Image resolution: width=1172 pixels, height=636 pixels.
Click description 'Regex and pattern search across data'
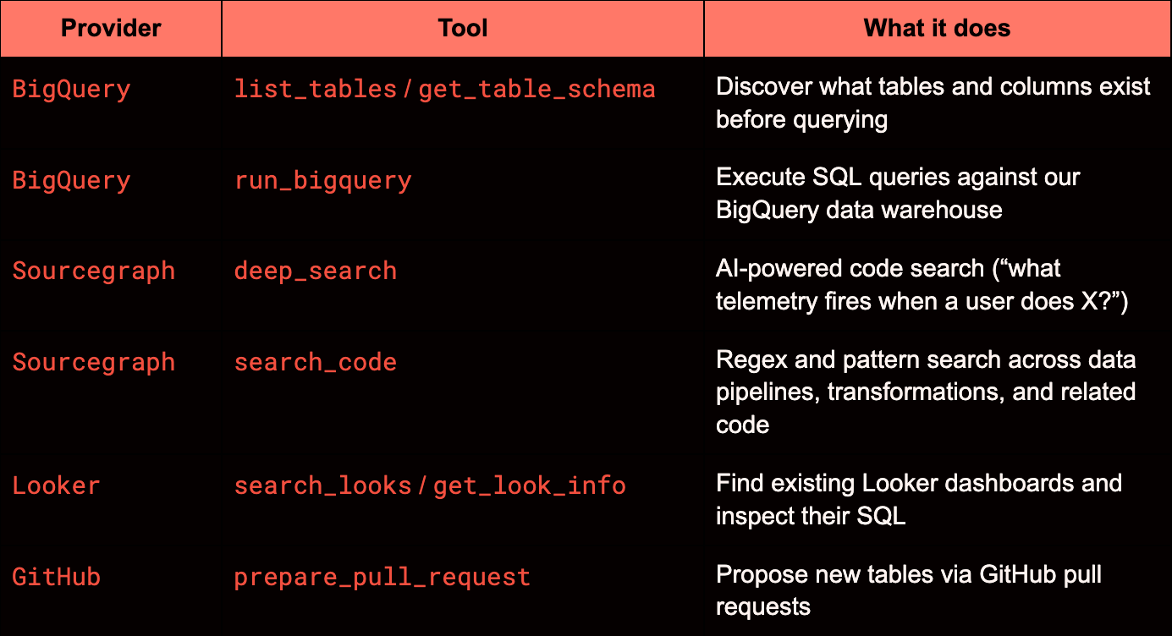[926, 360]
